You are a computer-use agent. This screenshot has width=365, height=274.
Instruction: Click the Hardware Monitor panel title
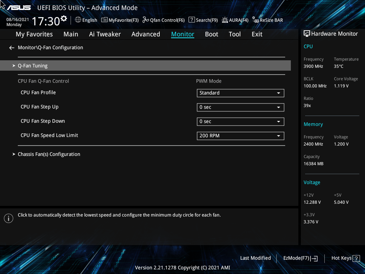[334, 34]
